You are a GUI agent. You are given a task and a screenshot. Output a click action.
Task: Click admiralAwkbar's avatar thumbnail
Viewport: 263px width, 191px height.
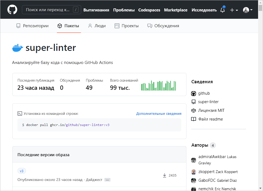coord(194,160)
